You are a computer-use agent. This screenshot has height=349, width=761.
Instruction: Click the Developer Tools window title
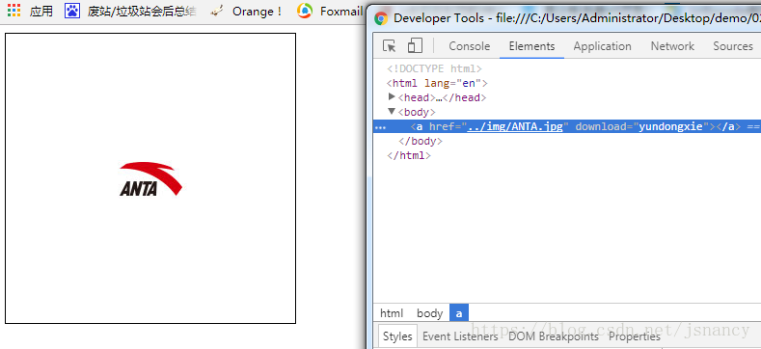click(x=577, y=18)
